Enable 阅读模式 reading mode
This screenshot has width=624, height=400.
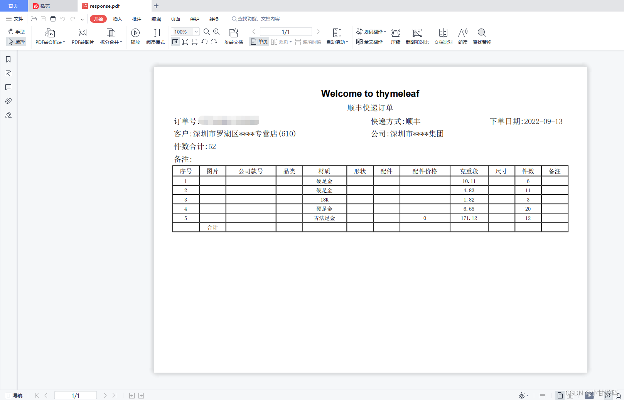coord(155,33)
